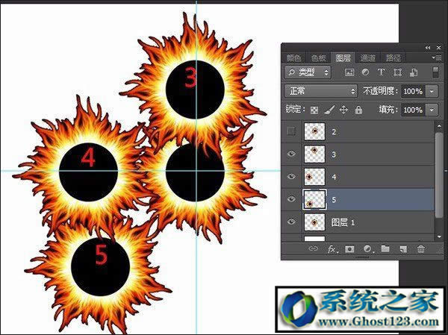
Task: Click the 填充 label
Action: (388, 110)
